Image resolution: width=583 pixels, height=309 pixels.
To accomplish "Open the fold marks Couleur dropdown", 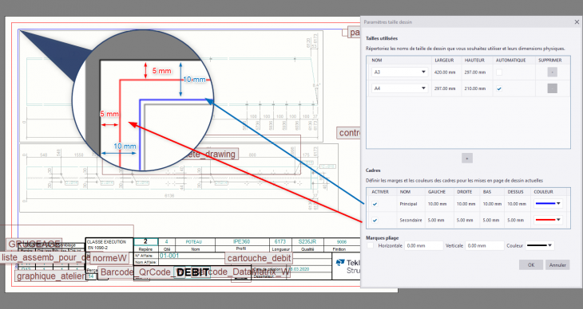I will [540, 245].
